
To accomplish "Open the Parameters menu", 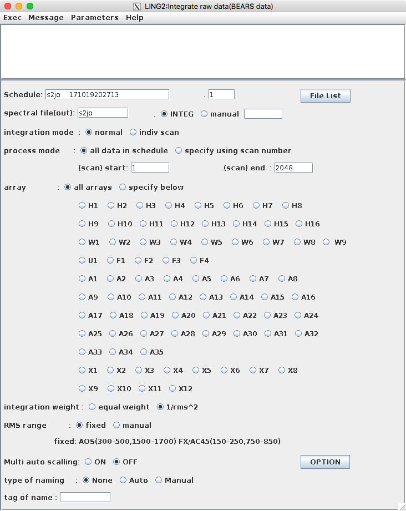I will tap(94, 18).
